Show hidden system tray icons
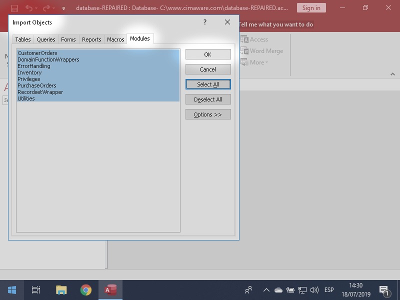 (266, 290)
